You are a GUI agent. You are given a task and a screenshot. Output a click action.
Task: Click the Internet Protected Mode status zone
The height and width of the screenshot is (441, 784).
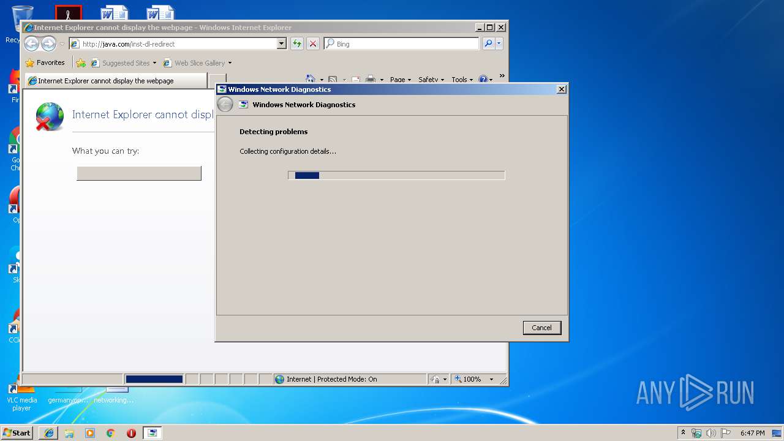point(350,379)
